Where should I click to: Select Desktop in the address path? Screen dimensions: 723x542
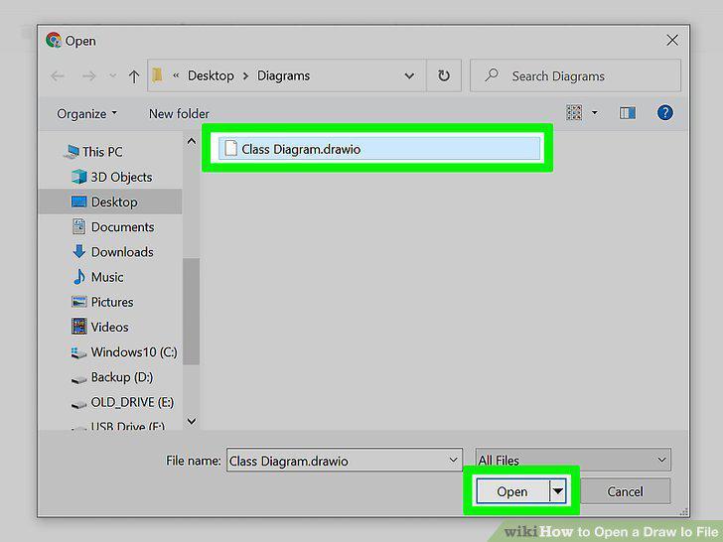coord(211,75)
